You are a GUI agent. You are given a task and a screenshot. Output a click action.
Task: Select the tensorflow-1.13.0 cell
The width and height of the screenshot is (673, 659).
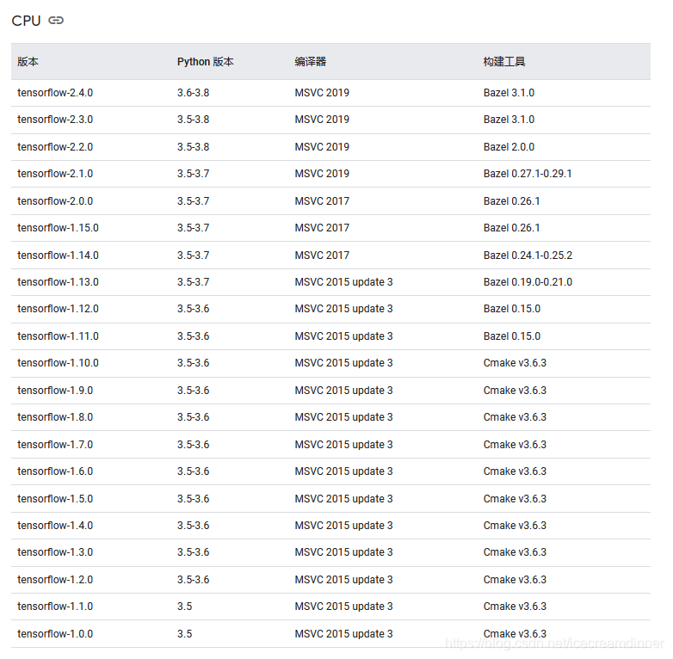58,282
